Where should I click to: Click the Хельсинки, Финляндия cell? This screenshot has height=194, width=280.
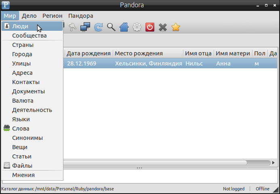click(149, 63)
